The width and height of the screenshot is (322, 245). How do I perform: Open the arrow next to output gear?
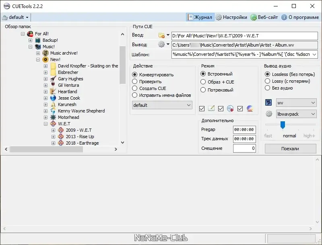168,44
